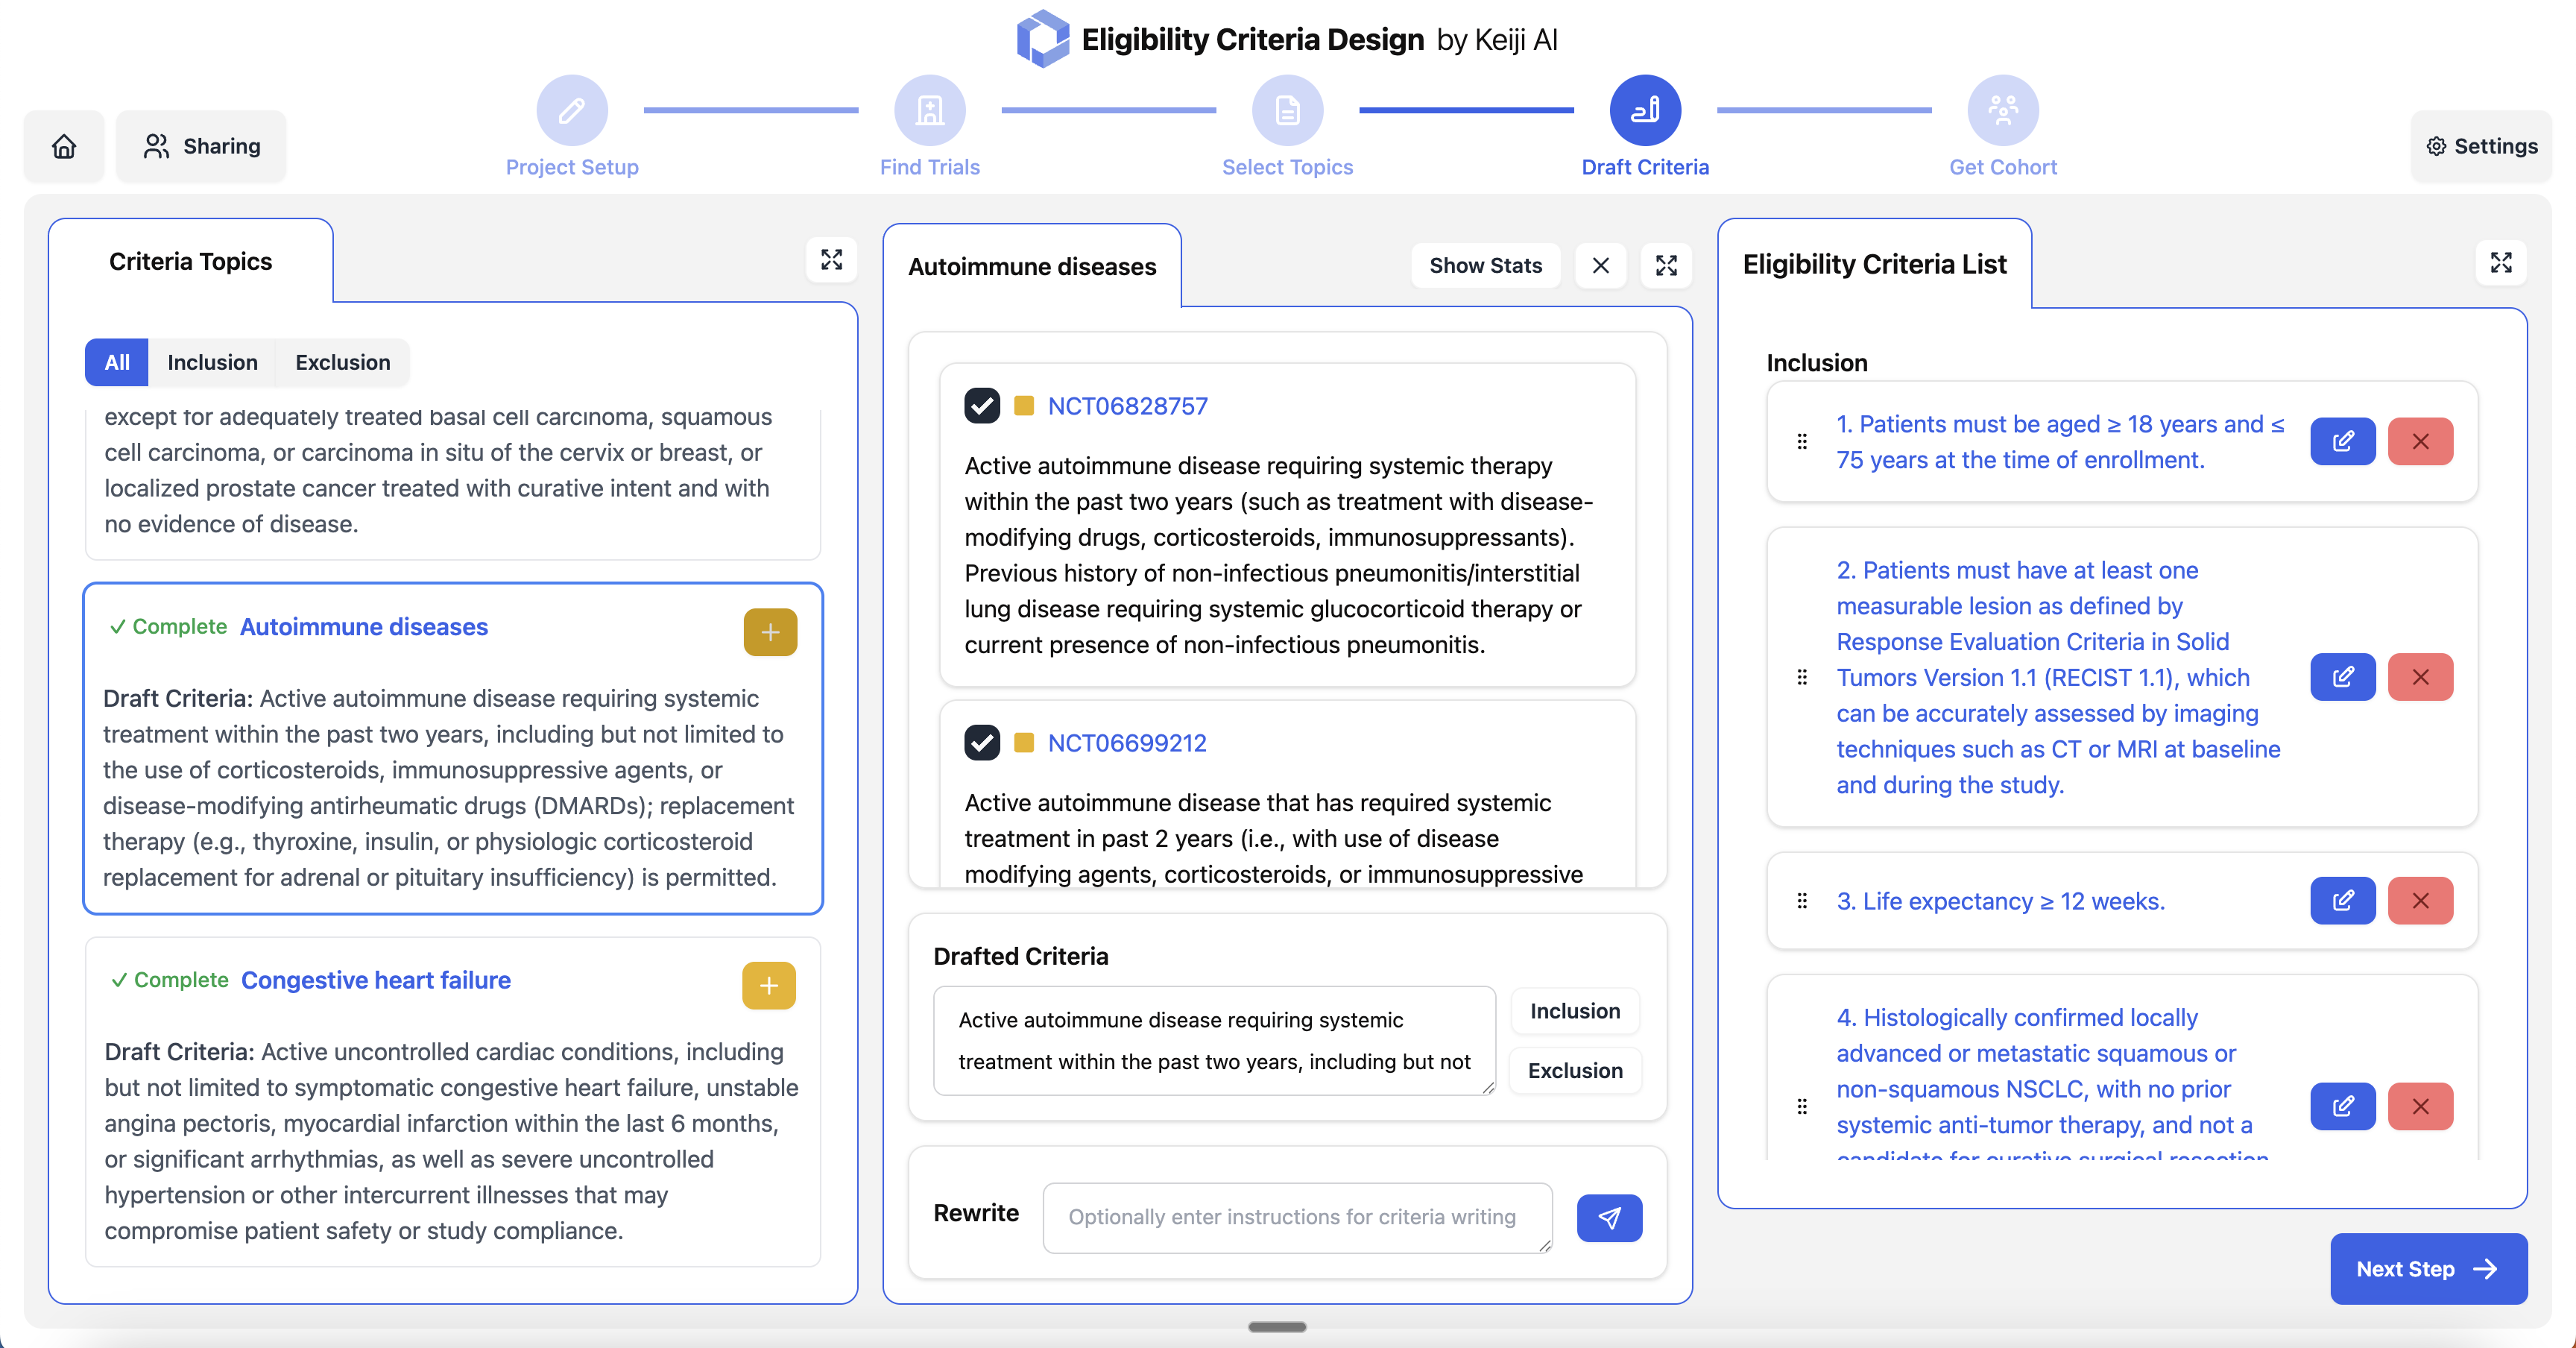Mark drafted criteria as Exclusion

[1574, 1070]
